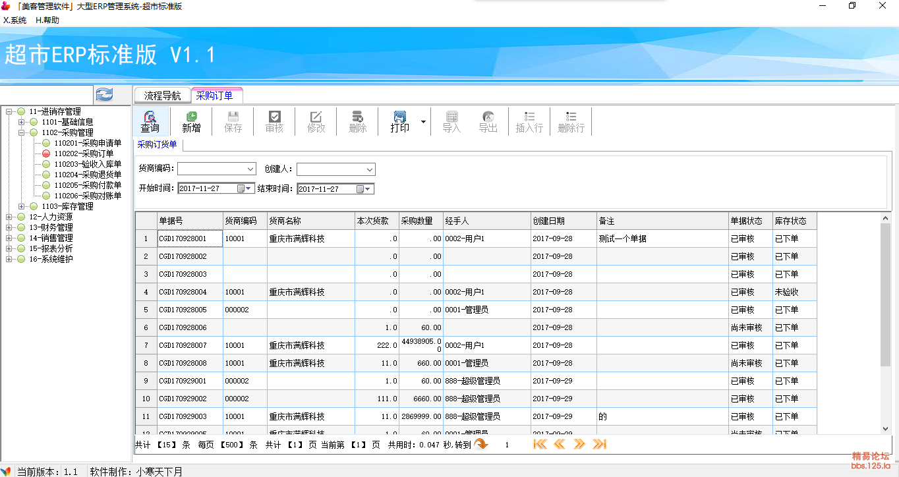Open 110203-验收入库单 in the tree
Screen dimensions: 899x477
[88, 164]
